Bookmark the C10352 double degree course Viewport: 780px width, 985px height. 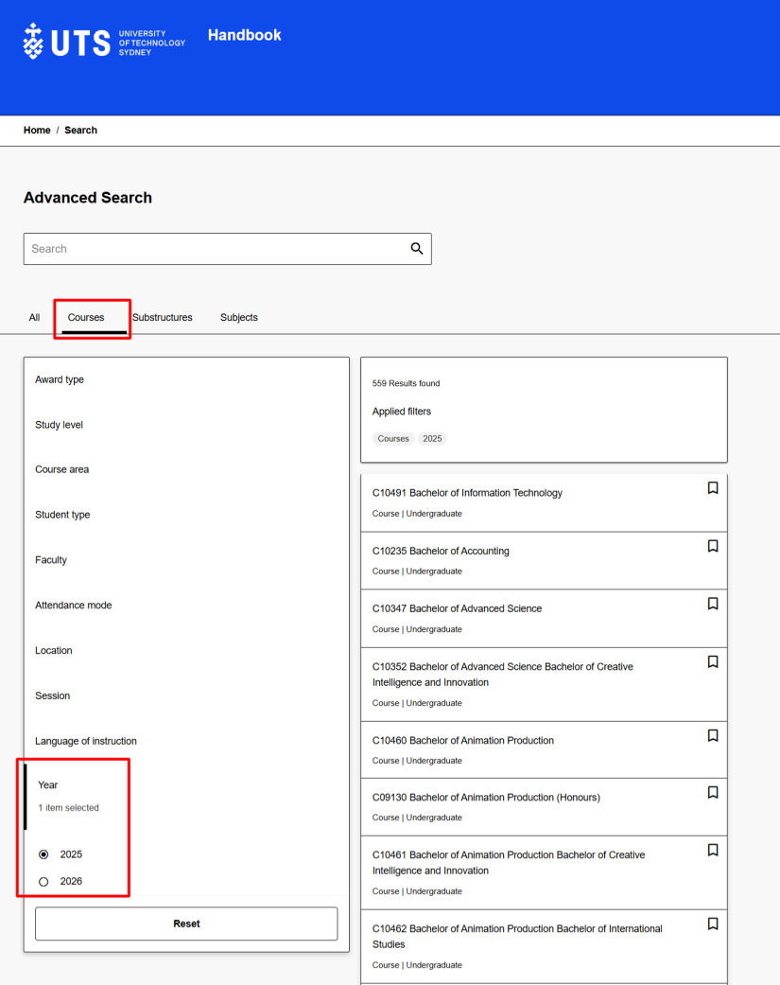tap(712, 661)
